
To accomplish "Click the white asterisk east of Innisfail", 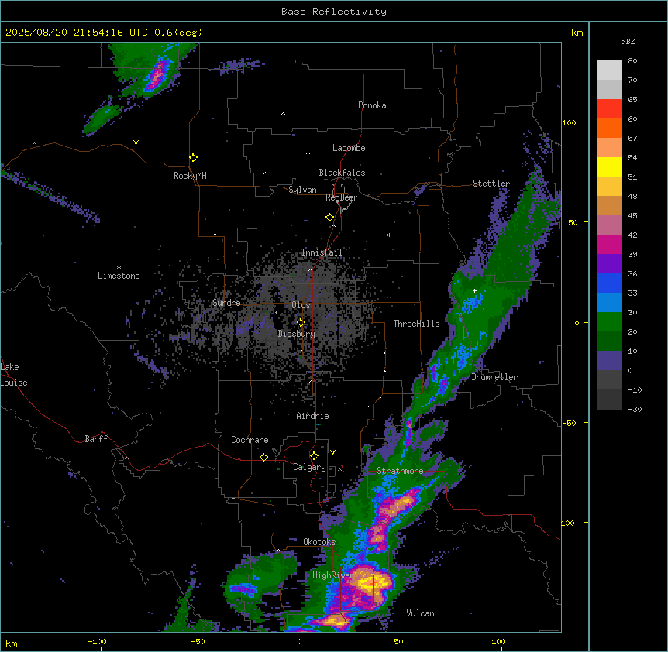I will point(389,235).
